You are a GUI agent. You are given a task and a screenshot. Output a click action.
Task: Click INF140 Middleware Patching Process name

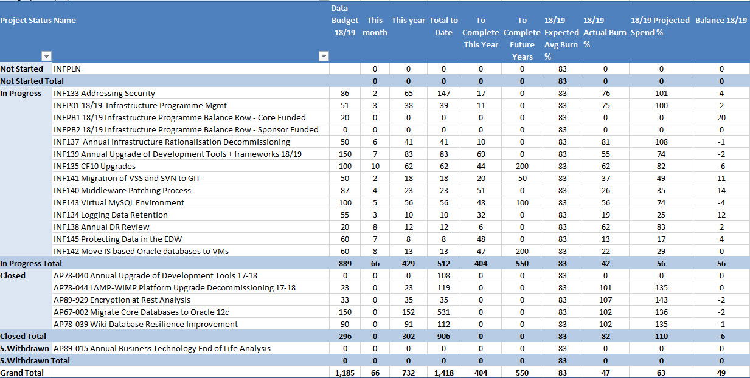pos(122,190)
